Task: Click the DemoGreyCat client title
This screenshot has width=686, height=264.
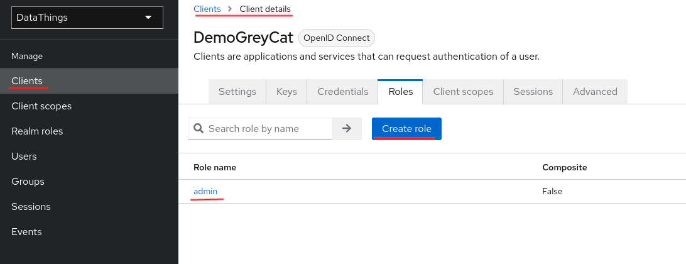Action: click(x=243, y=38)
